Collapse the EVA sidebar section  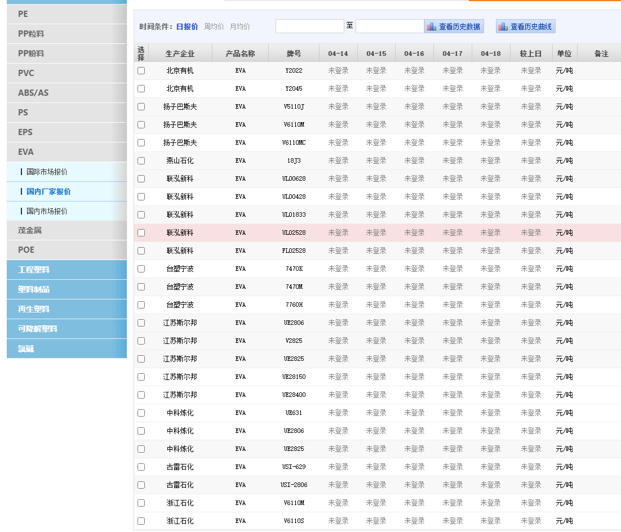point(66,152)
